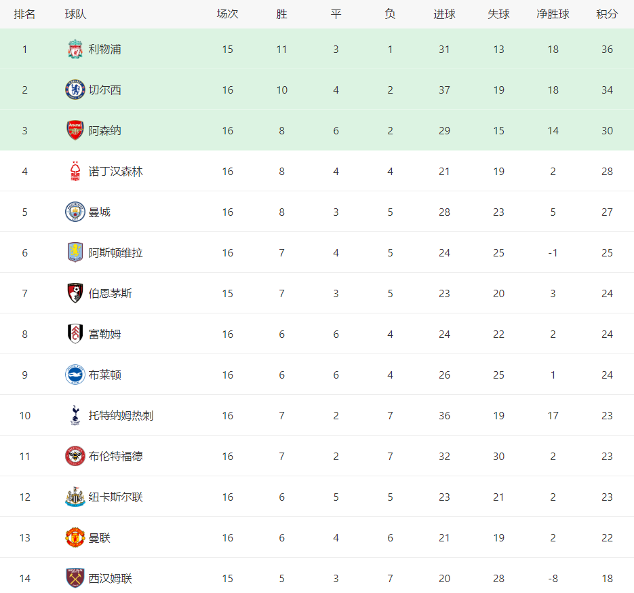Screen dimensions: 634x593
Task: Click the Chelsea club crest icon
Action: 75,90
